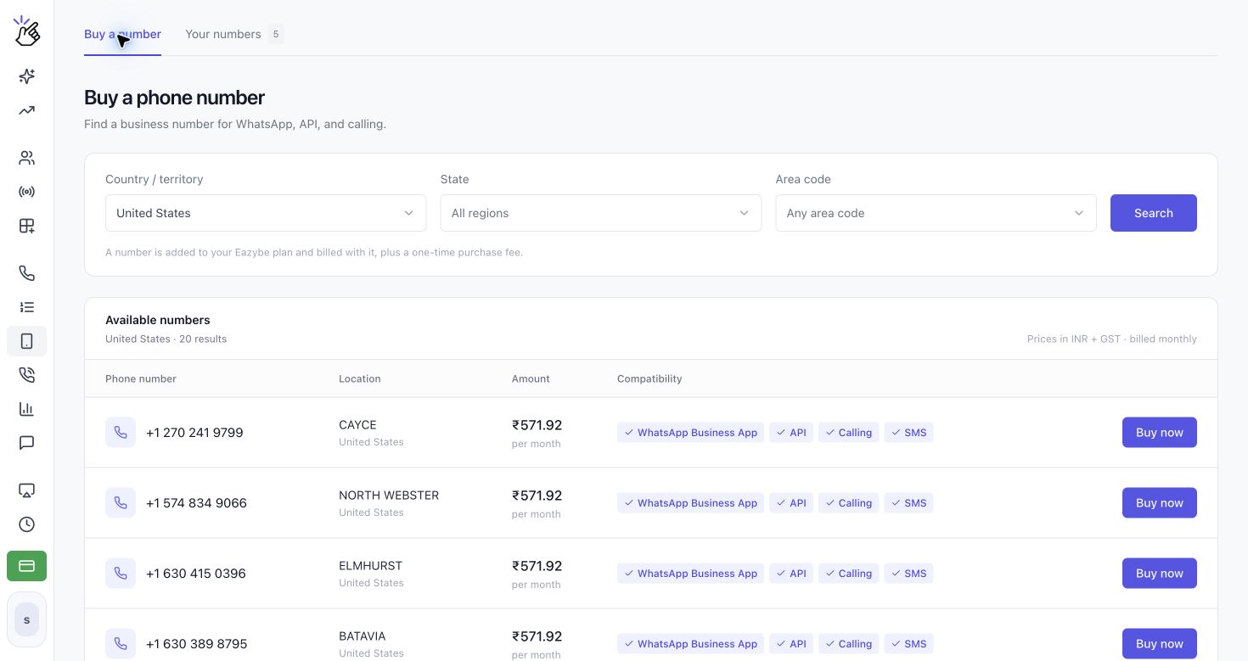Click phone icon beside +1 630 415 0396

pos(121,574)
